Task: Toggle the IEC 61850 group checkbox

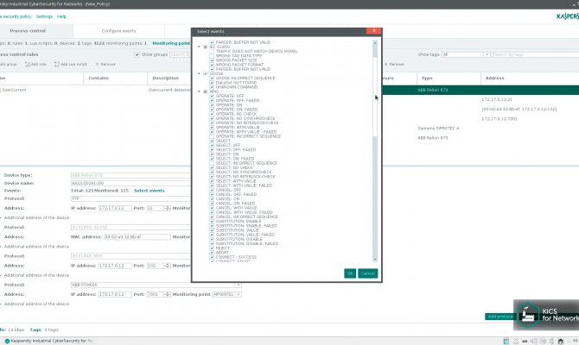Action: point(206,47)
